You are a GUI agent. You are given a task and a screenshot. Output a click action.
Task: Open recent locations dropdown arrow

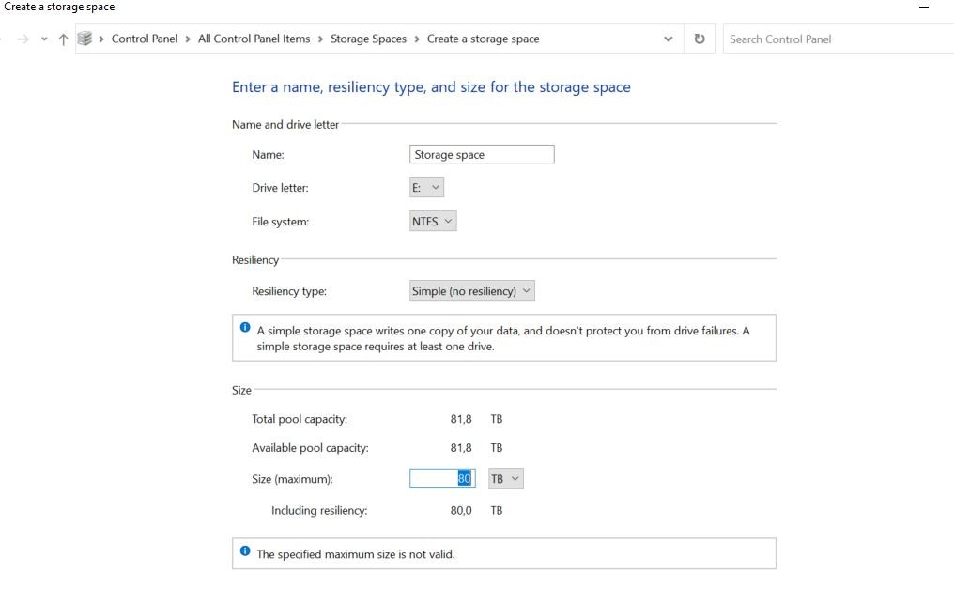(x=44, y=39)
